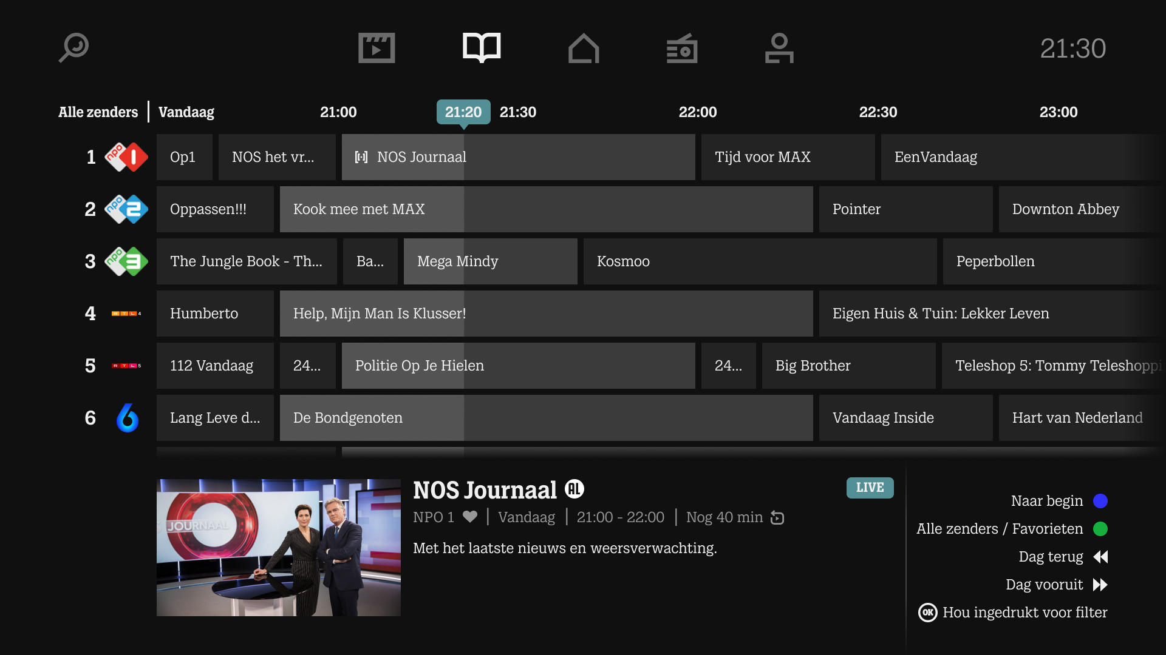1166x655 pixels.
Task: Open the profile person icon
Action: [x=779, y=48]
